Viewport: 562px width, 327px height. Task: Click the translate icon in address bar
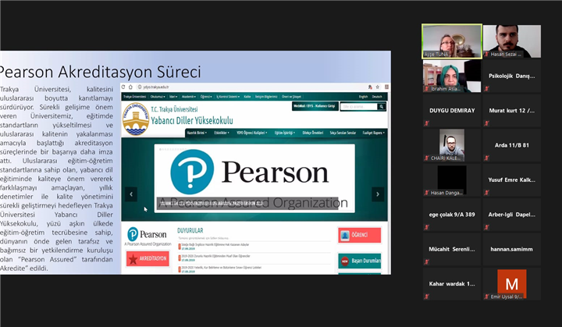pos(370,87)
